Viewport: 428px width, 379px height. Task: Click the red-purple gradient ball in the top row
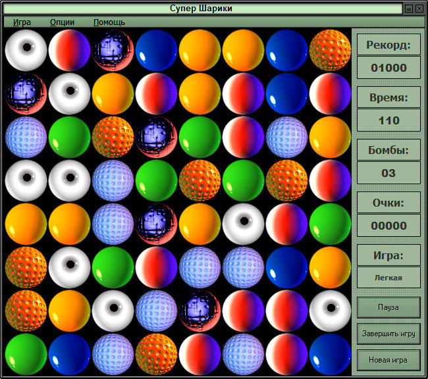tap(69, 50)
